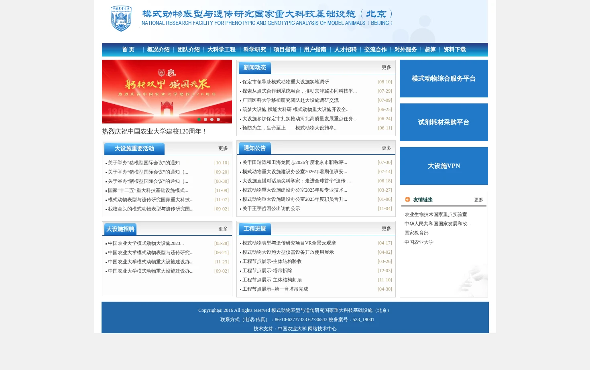Image resolution: width=590 pixels, height=370 pixels.
Task: Open 人才招聘 in the navigation bar
Action: [345, 50]
